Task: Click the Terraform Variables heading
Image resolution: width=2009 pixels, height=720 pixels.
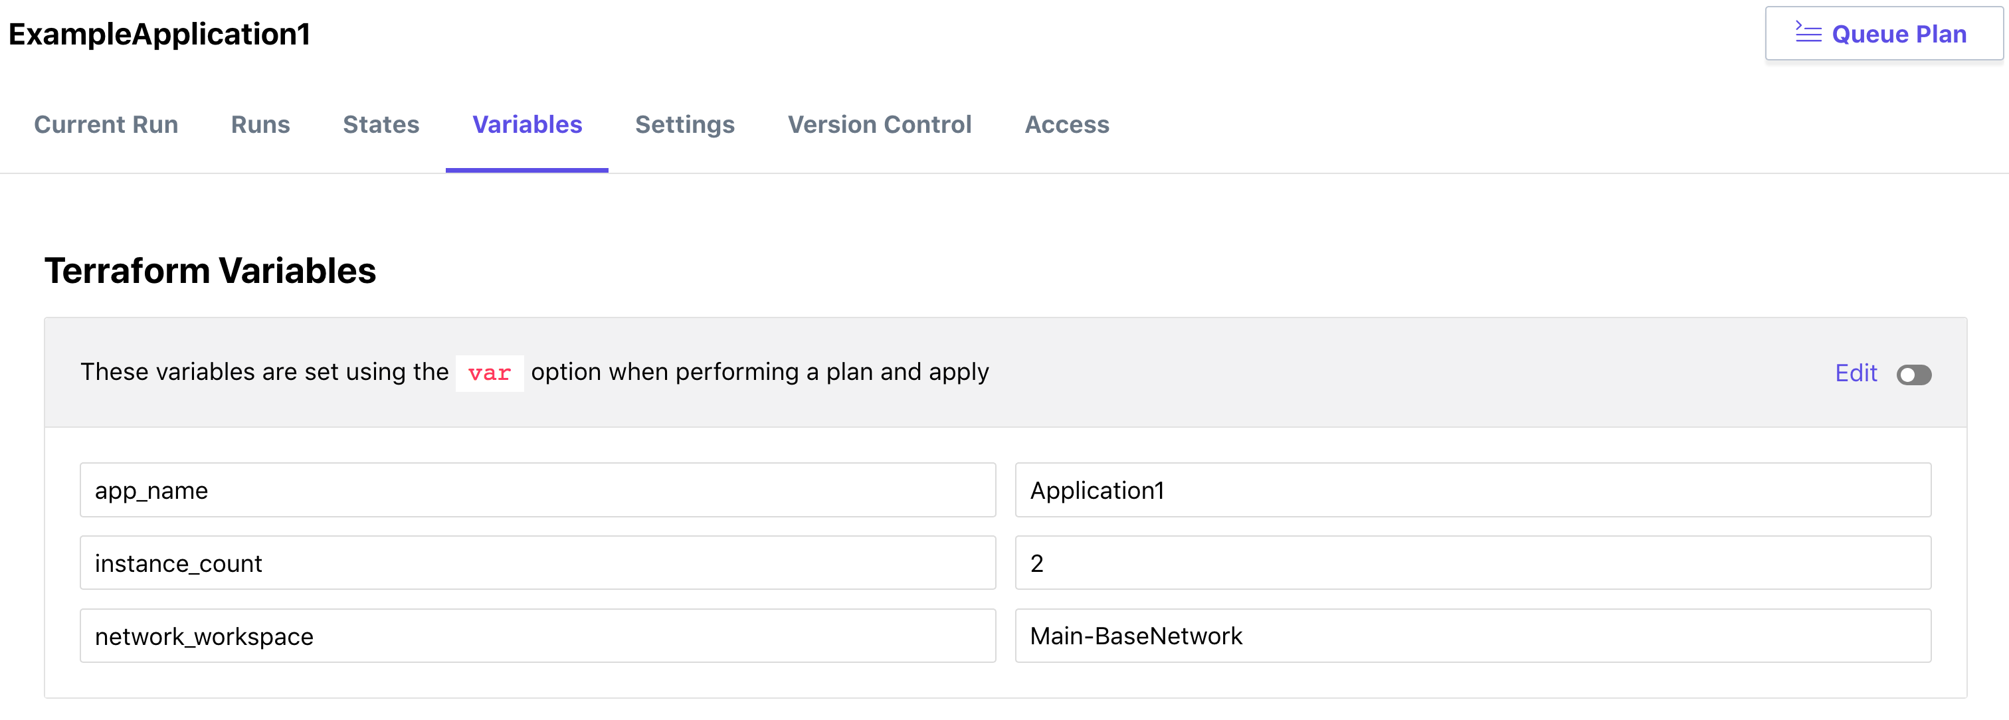Action: 210,271
